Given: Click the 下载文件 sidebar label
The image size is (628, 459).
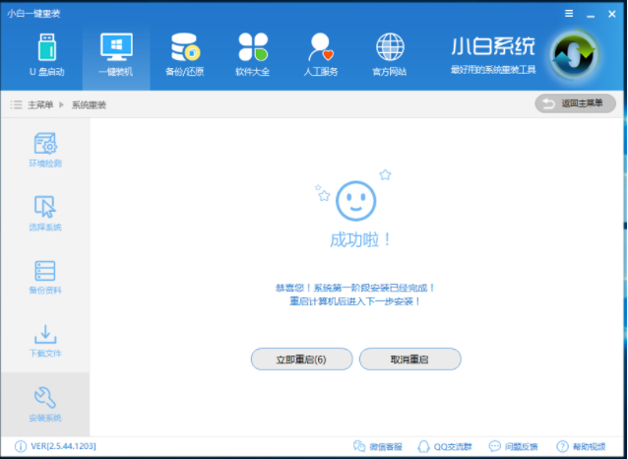Looking at the screenshot, I should point(45,354).
